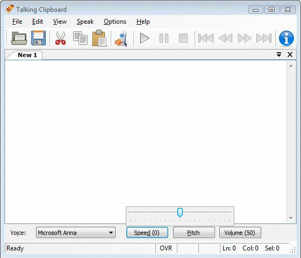Click the Speed (0) button
Screen dimensions: 301x258
point(147,233)
